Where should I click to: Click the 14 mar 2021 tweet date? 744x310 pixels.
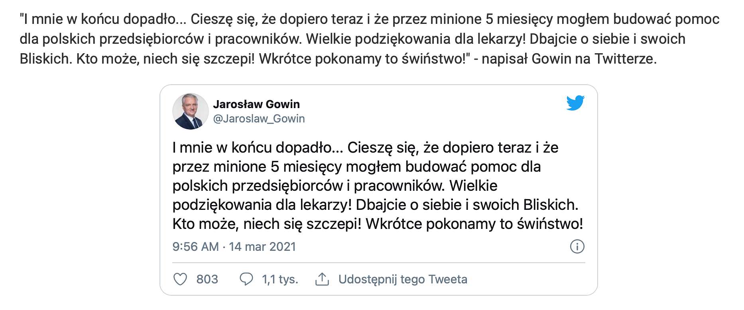click(262, 246)
